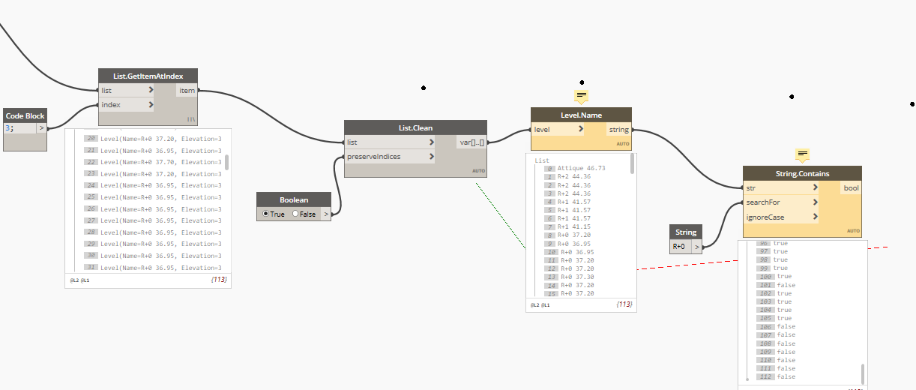Click the Boolean node output port arrow
Screen dimensions: 916x390
pyautogui.click(x=326, y=214)
